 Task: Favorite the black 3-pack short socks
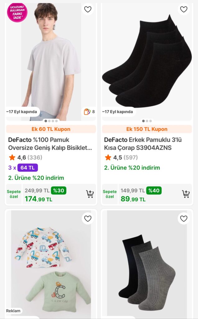point(184,9)
